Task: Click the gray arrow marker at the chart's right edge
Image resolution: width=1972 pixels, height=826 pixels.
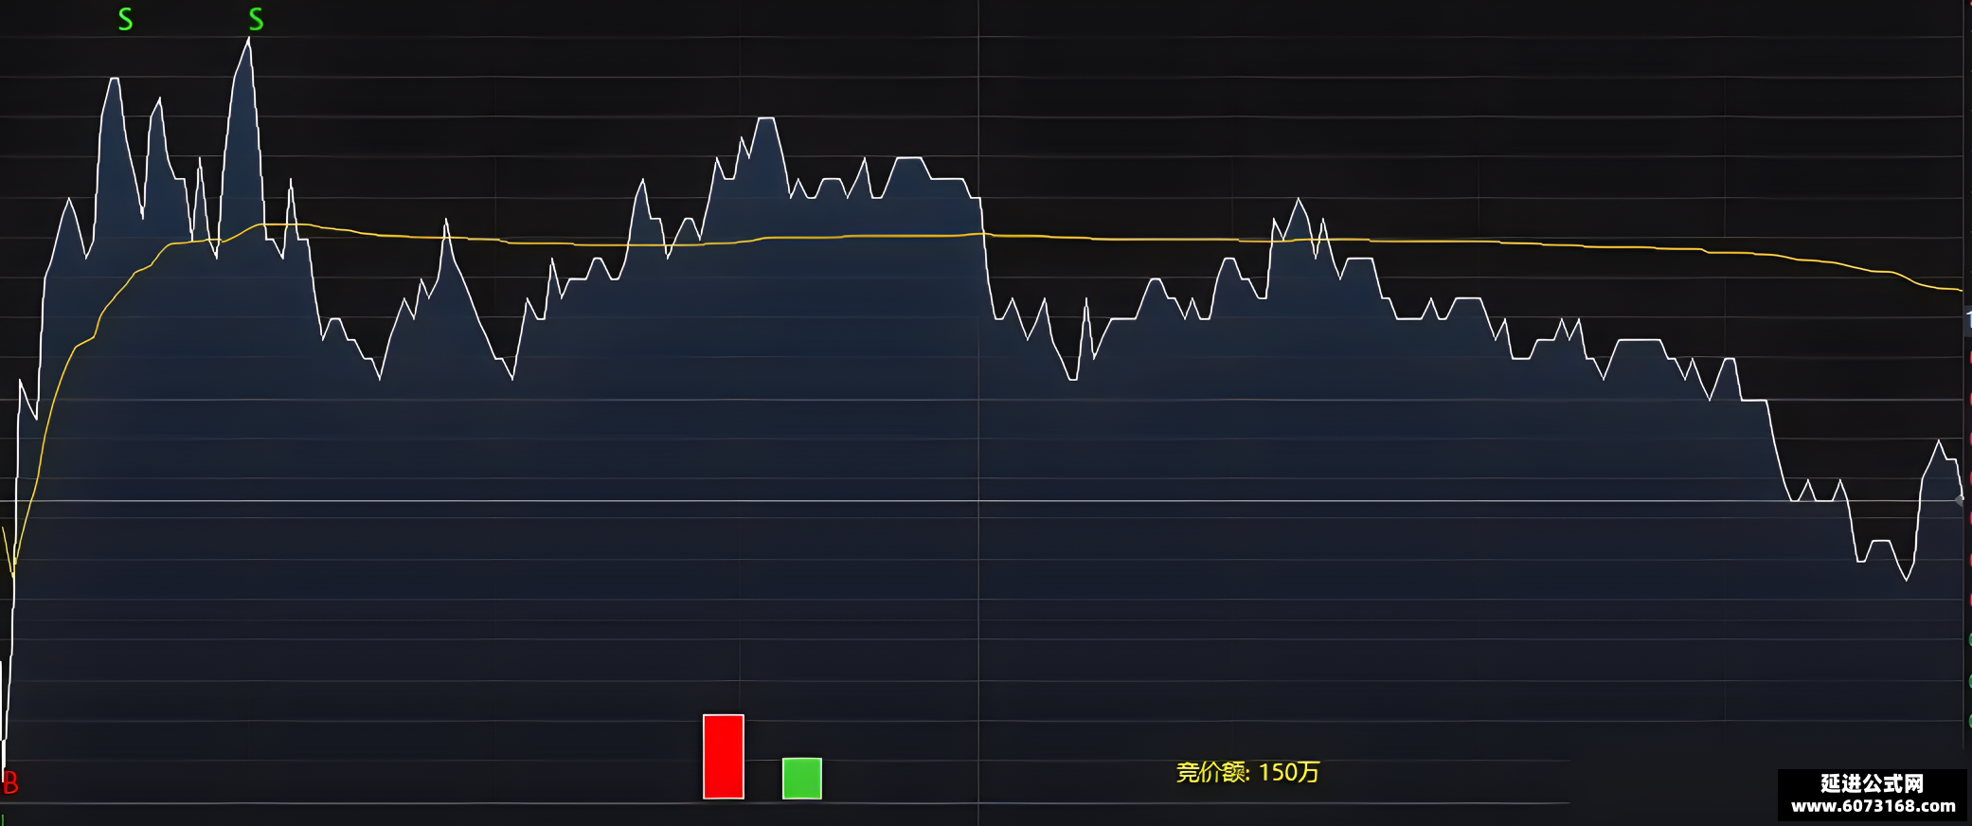Action: tap(1960, 500)
